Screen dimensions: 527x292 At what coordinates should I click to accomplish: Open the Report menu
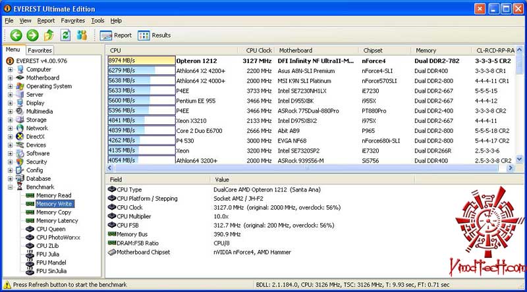pyautogui.click(x=45, y=20)
